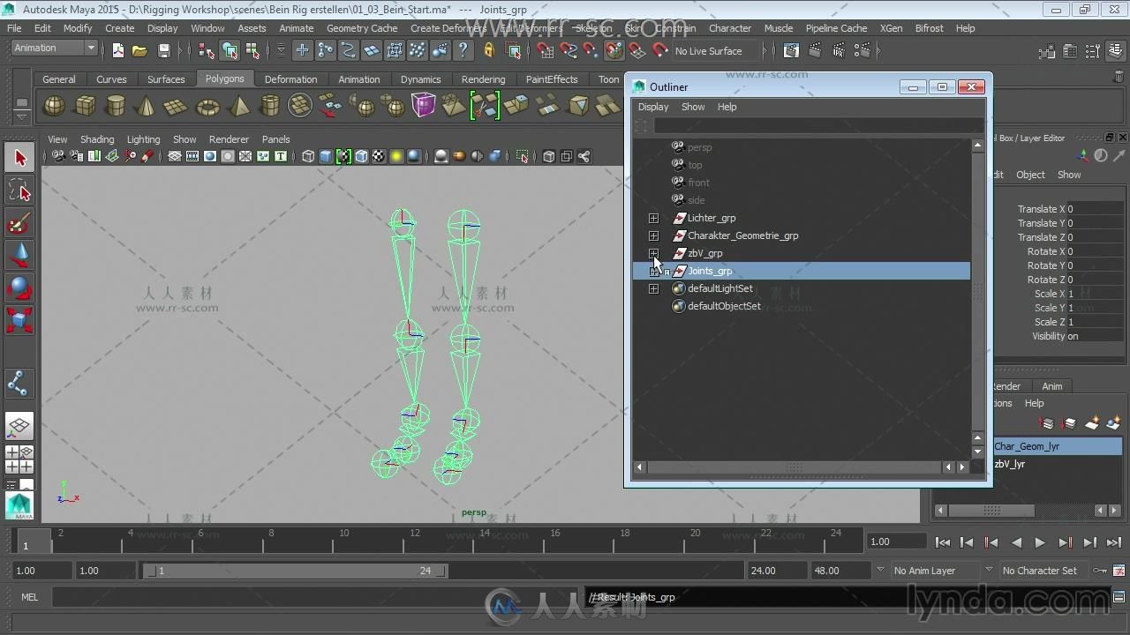
Task: Open viewport Shading menu
Action: [x=97, y=139]
